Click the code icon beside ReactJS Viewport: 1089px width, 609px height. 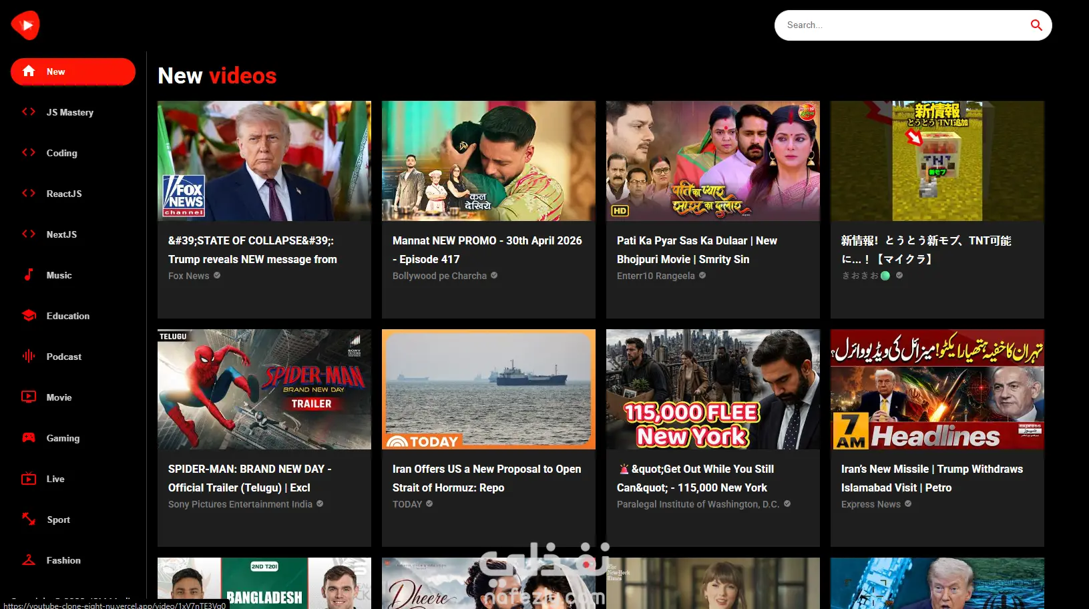point(29,194)
